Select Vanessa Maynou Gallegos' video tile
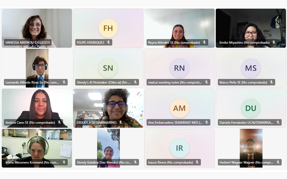Screen dimensions: 287x179 click(x=37, y=28)
